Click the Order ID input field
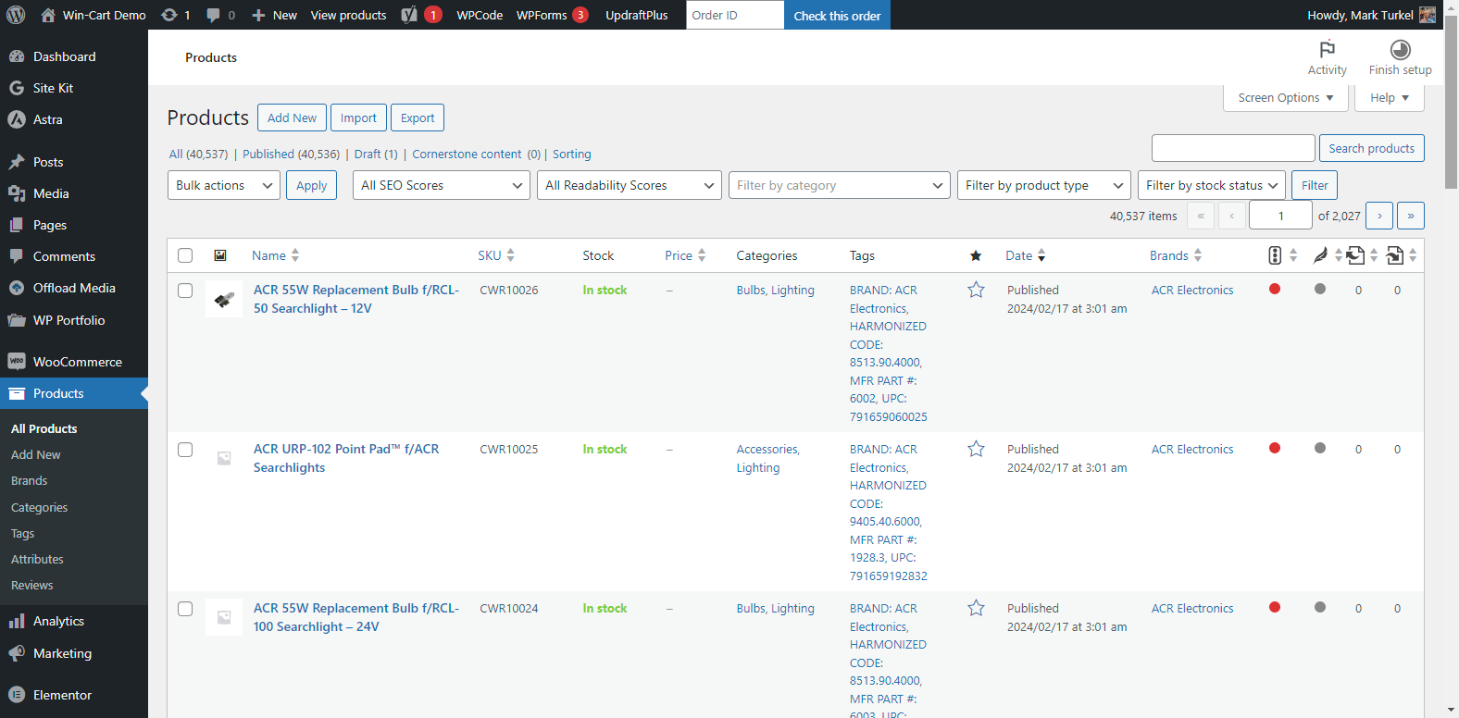This screenshot has height=718, width=1459. (735, 15)
